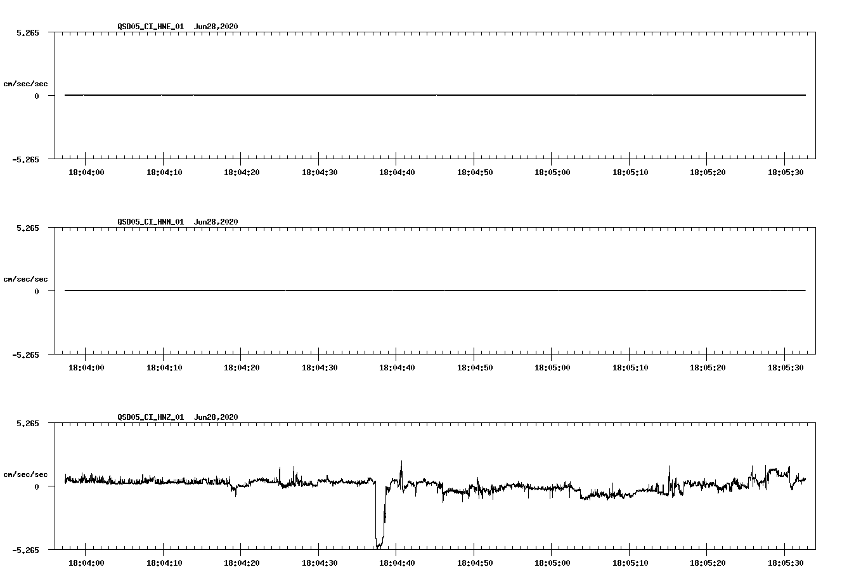
Task: Click the 0 axis value on HNZ plot
Action: click(x=37, y=487)
